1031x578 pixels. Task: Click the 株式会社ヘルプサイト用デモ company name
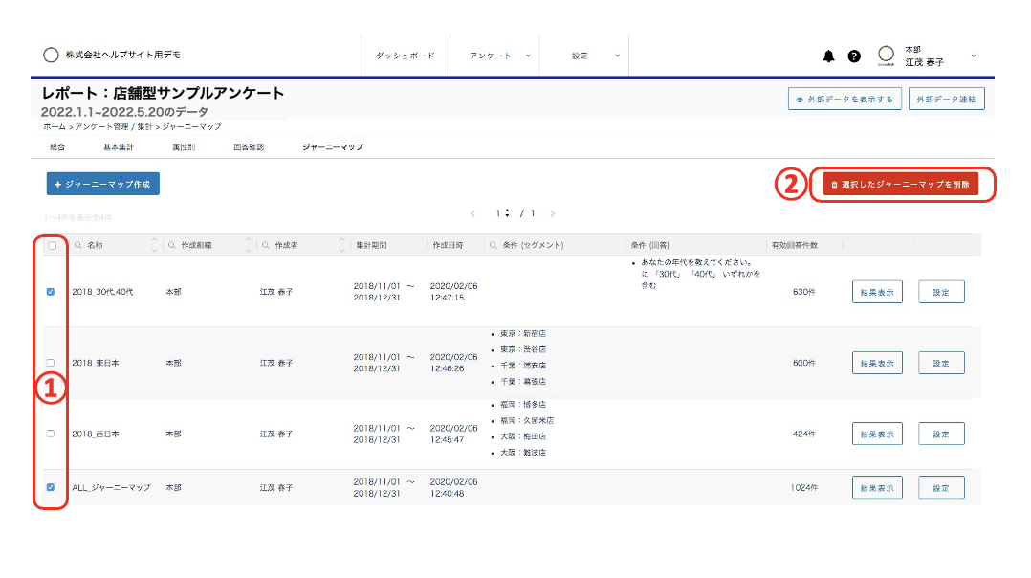pyautogui.click(x=123, y=55)
